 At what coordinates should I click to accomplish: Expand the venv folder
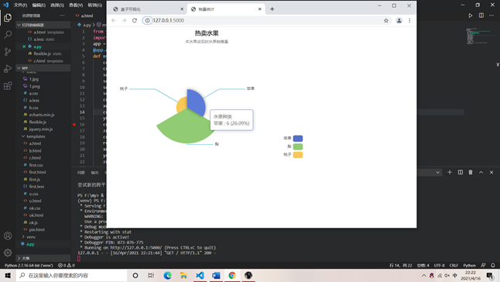(x=43, y=237)
